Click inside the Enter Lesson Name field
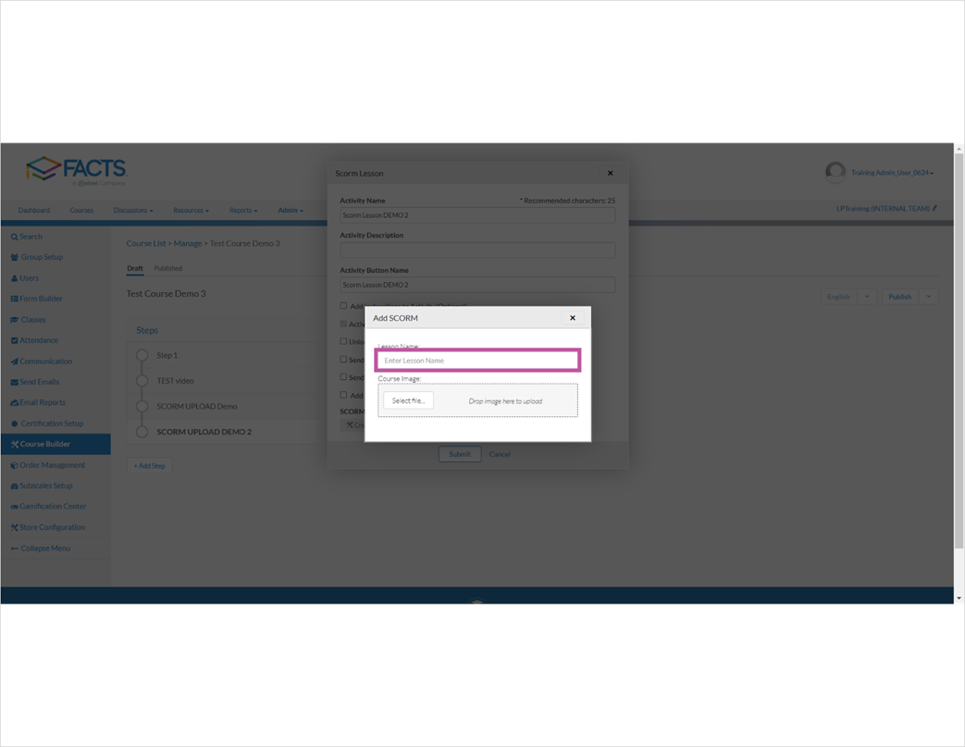This screenshot has width=965, height=747. [477, 360]
